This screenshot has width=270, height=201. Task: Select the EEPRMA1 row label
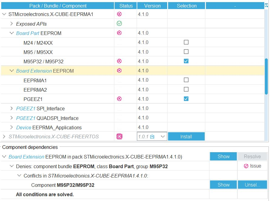[x=35, y=80]
